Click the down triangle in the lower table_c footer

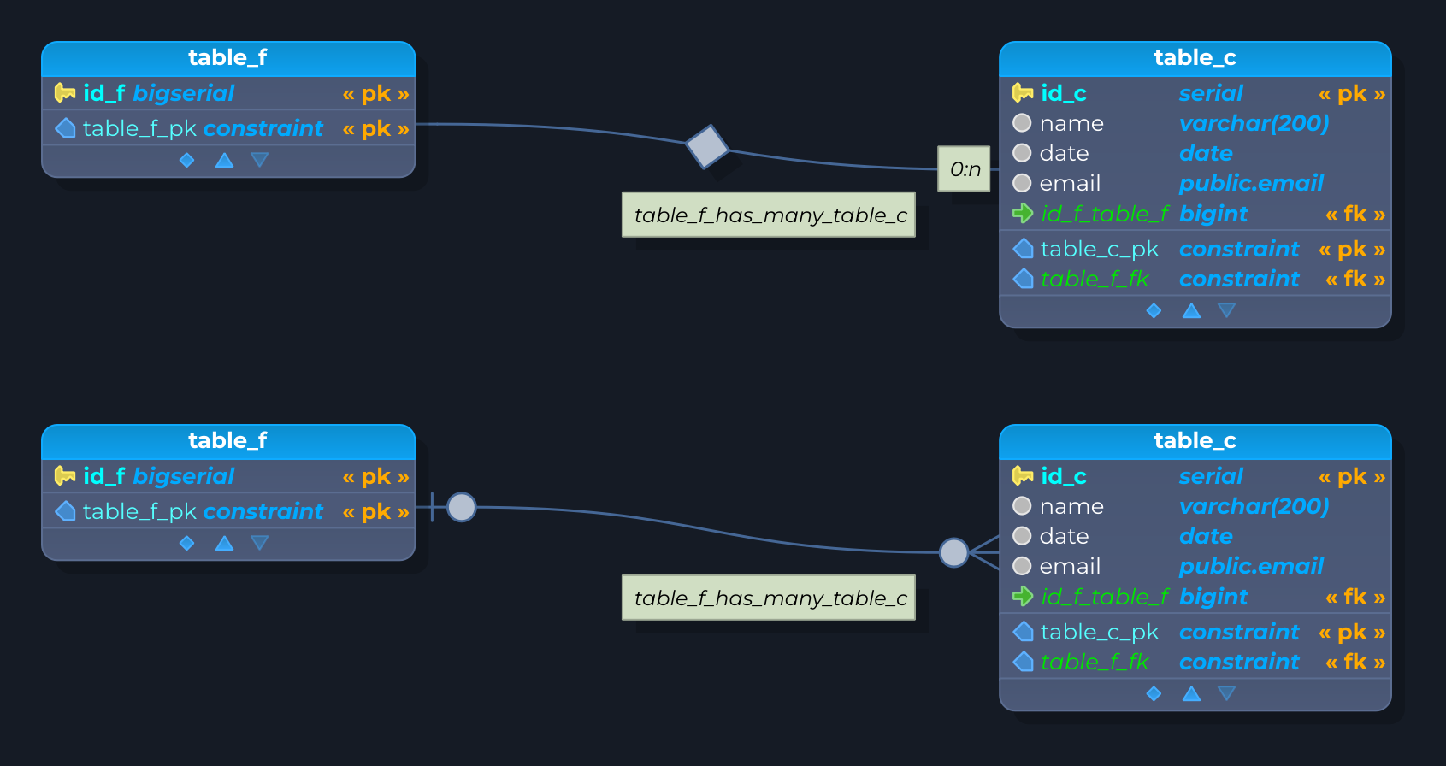(x=1227, y=693)
